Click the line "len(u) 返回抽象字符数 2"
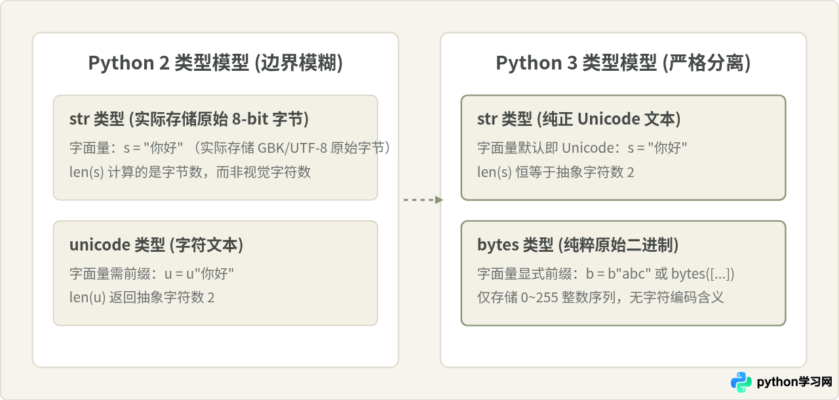Screen dimensions: 839x400 pos(142,298)
